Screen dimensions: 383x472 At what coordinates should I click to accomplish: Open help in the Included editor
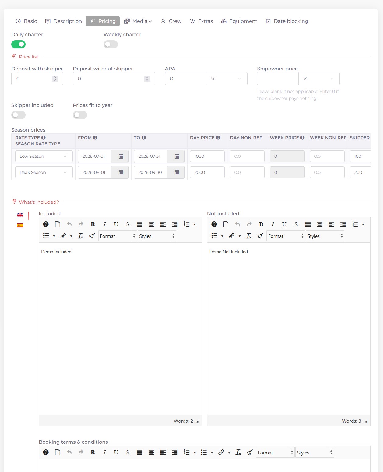[x=46, y=224]
